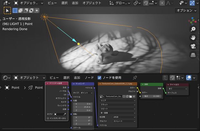Click the Point object breadcrumb

click(x=12, y=88)
